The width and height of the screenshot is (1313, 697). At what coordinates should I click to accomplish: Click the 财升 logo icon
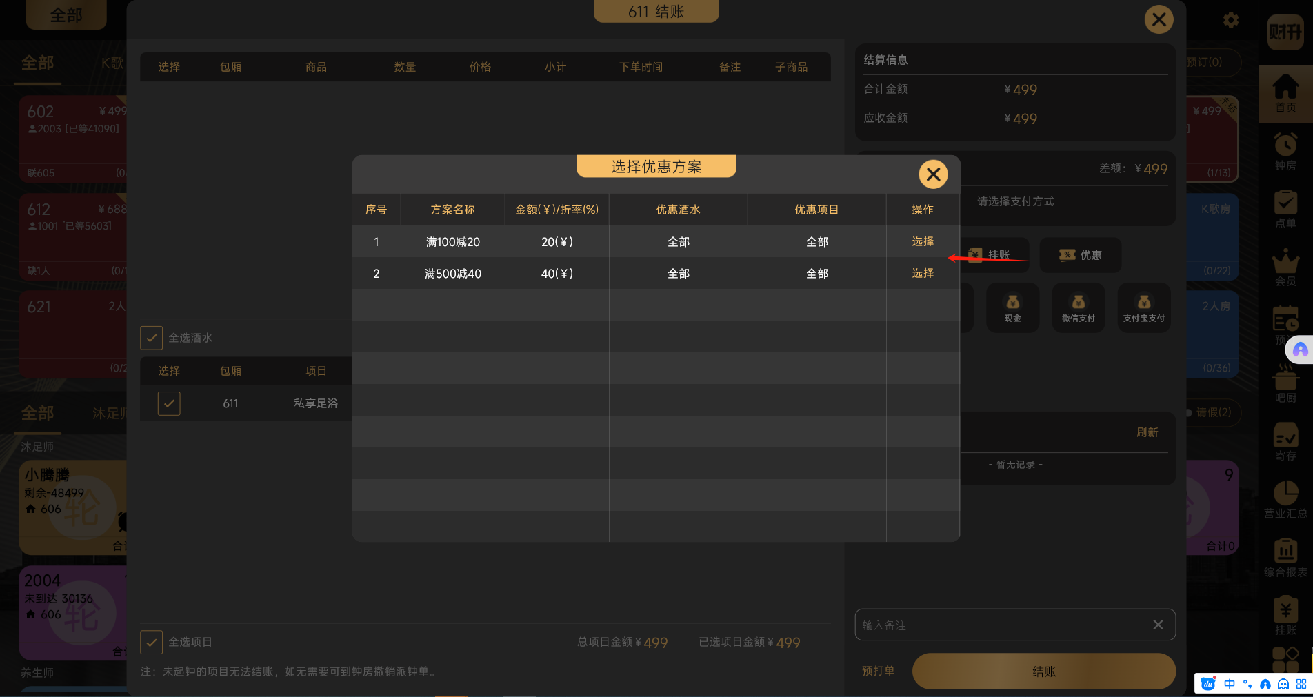(1285, 32)
